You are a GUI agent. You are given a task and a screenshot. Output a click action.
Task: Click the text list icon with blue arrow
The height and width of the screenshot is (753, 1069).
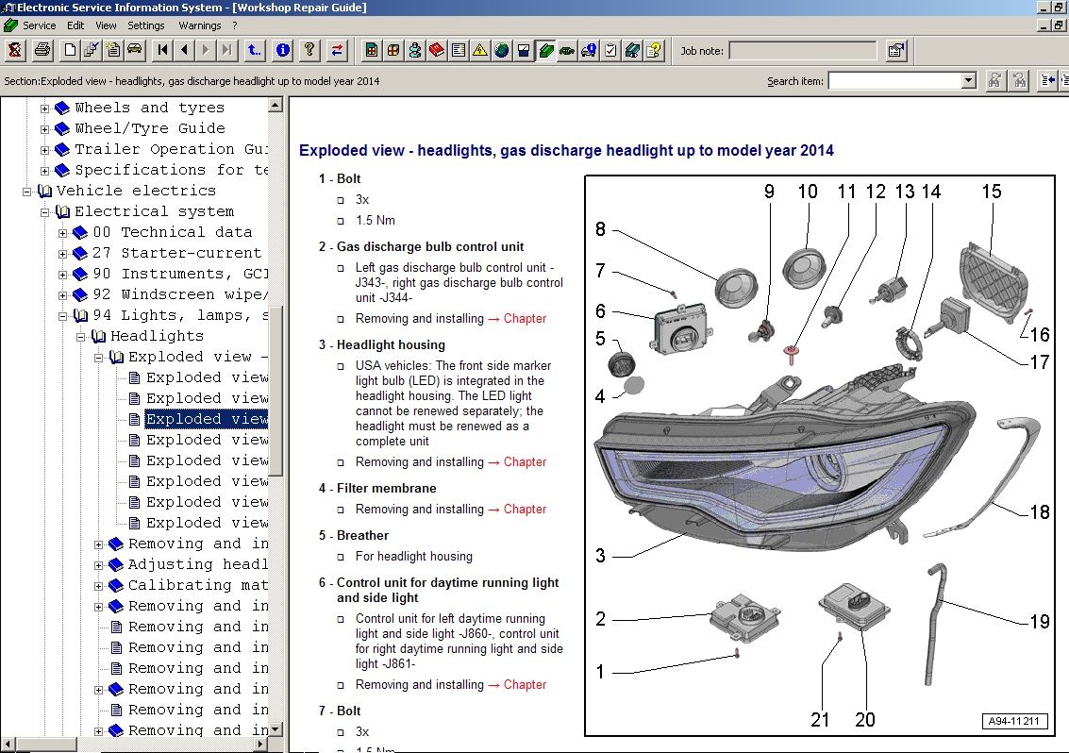click(1048, 80)
